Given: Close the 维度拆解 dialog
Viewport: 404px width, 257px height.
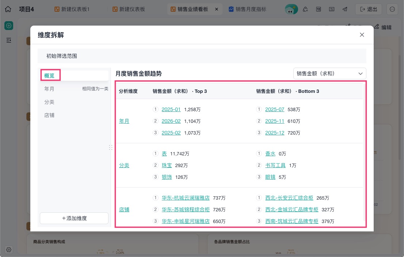Looking at the screenshot, I should (362, 35).
